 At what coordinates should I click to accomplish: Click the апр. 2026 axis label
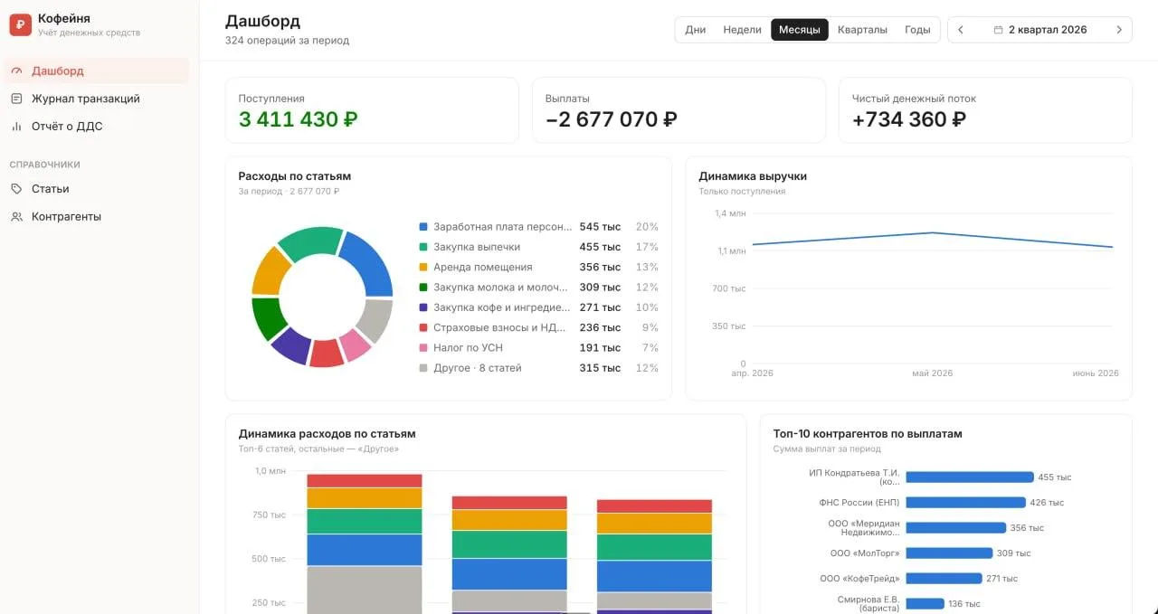tap(753, 373)
